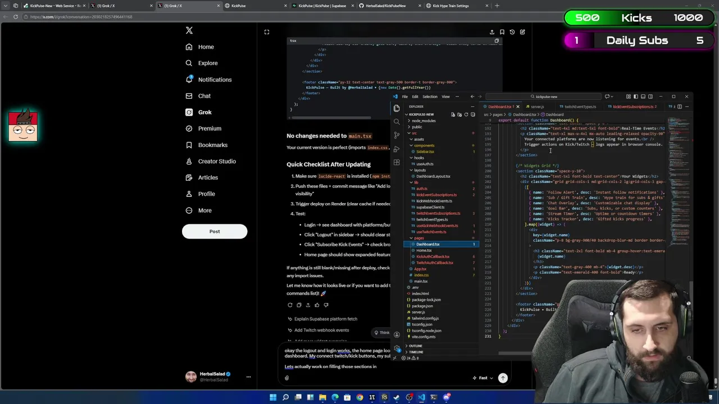Viewport: 719px width, 404px height.
Task: Send the Grok message with arrow button
Action: [x=503, y=378]
